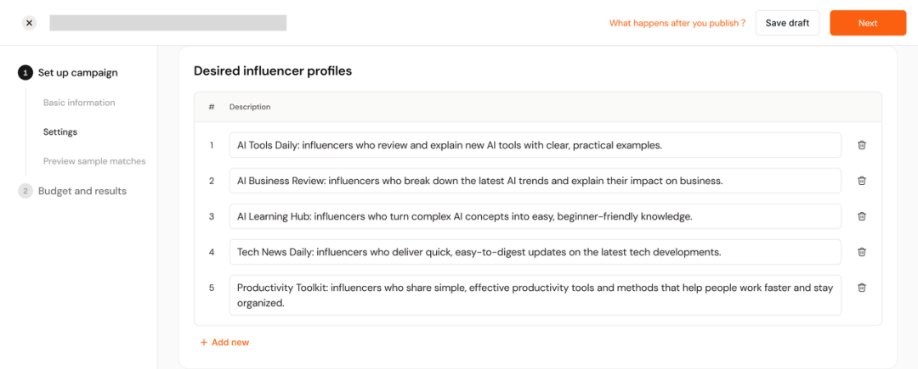Remove the Tech News Daily profile row
Image resolution: width=918 pixels, height=369 pixels.
861,252
